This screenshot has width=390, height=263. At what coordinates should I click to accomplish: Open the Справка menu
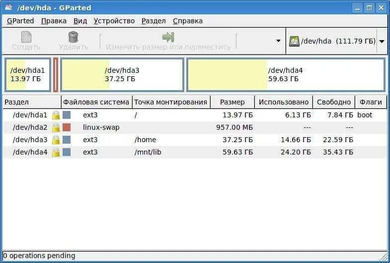click(187, 21)
